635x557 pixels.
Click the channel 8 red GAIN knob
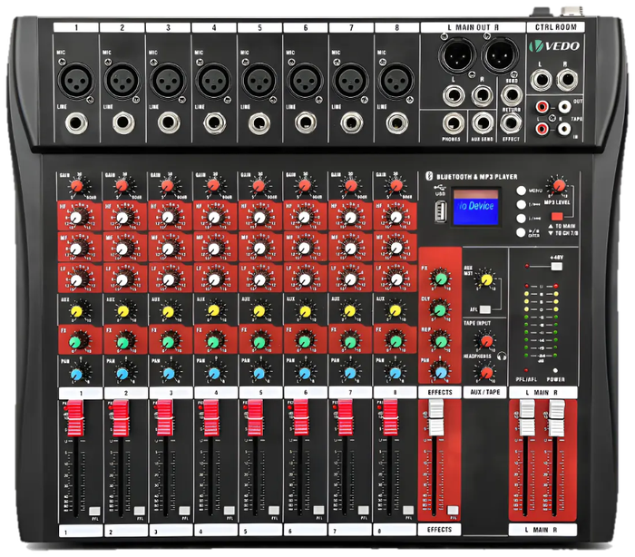[396, 186]
